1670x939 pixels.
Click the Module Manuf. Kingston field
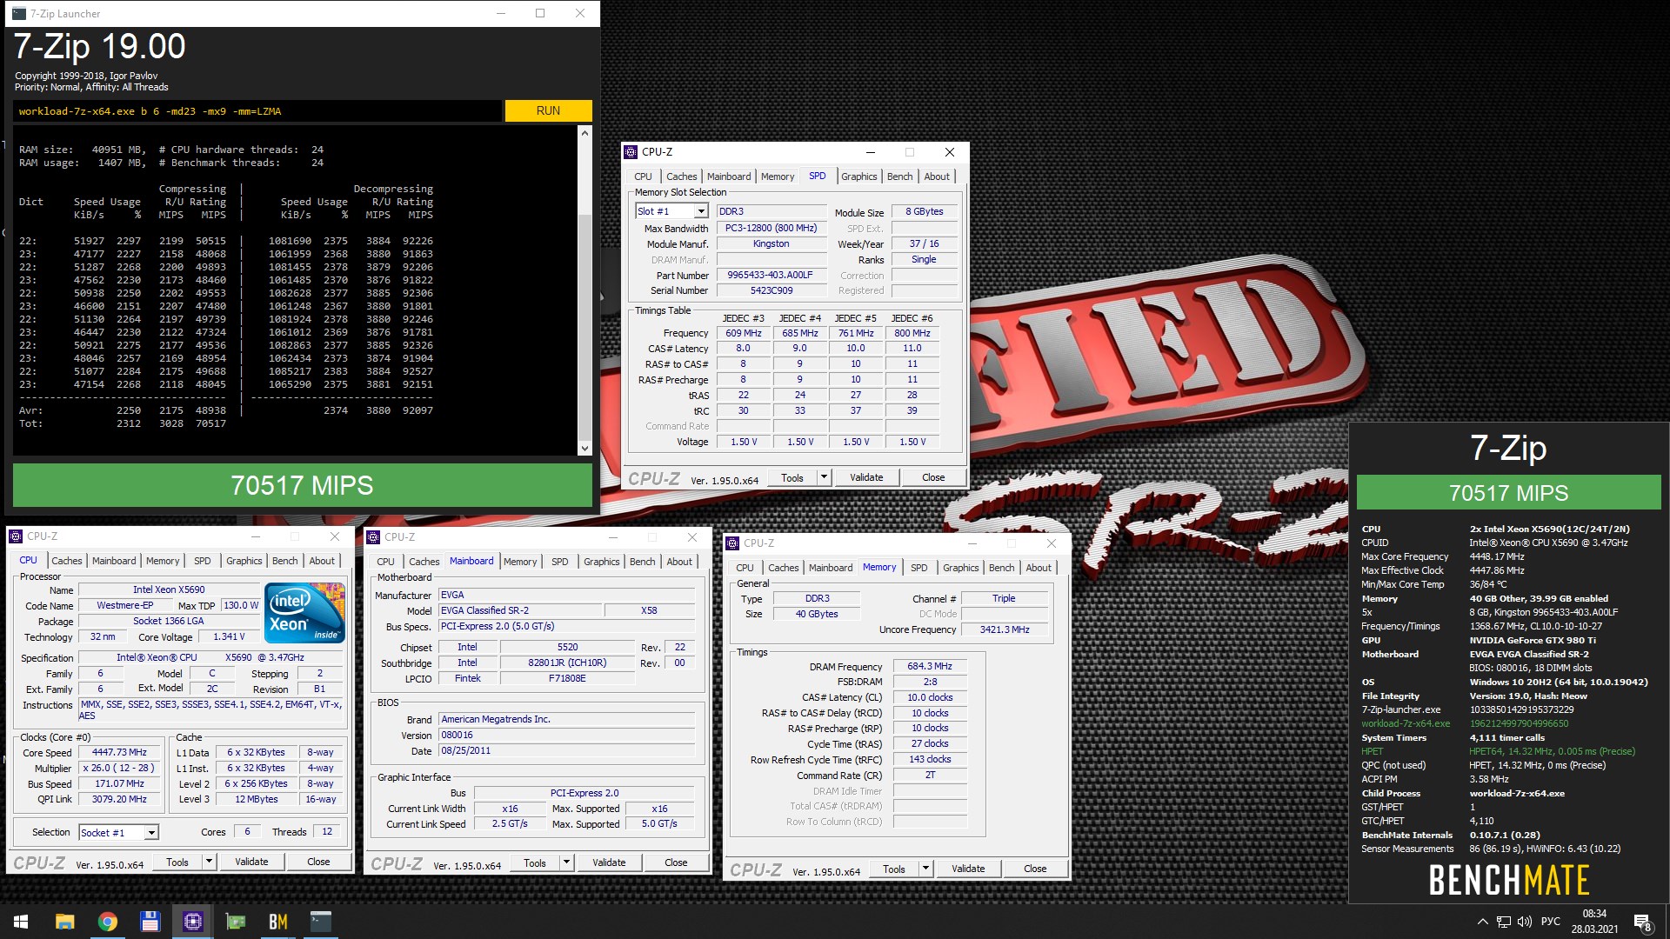[771, 244]
